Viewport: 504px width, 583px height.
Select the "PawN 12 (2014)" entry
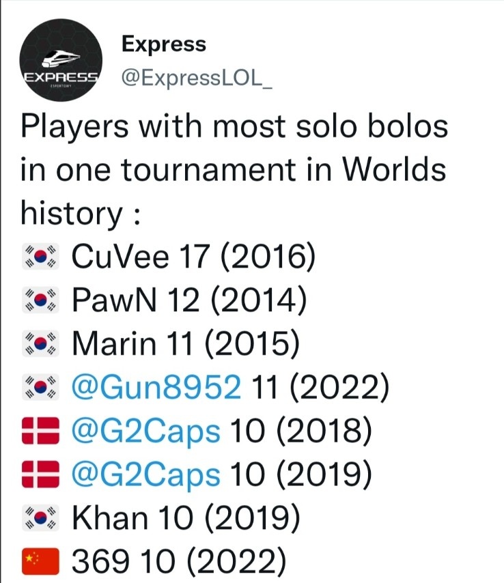188,300
